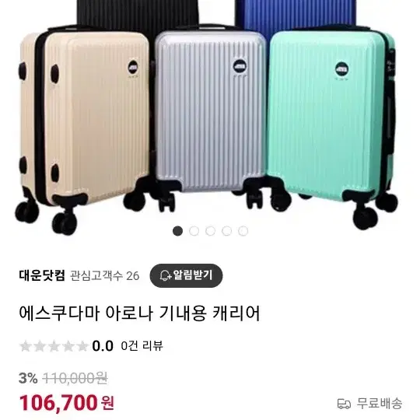This screenshot has height=420, width=420.
Task: Select the first carousel indicator dot
Action: 177,231
